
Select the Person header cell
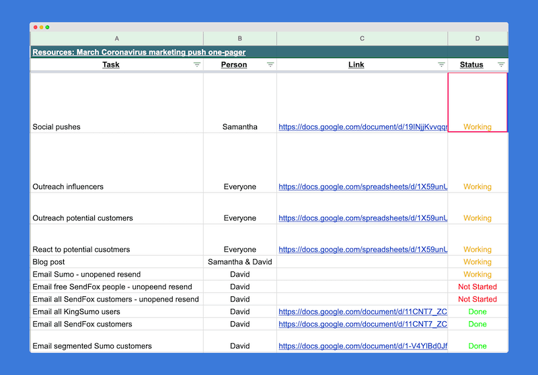(240, 65)
